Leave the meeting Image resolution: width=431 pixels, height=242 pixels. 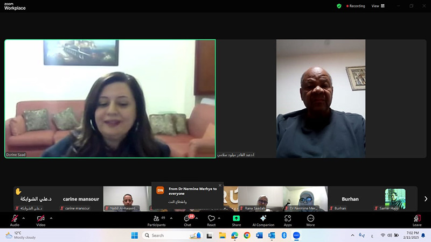pos(416,220)
